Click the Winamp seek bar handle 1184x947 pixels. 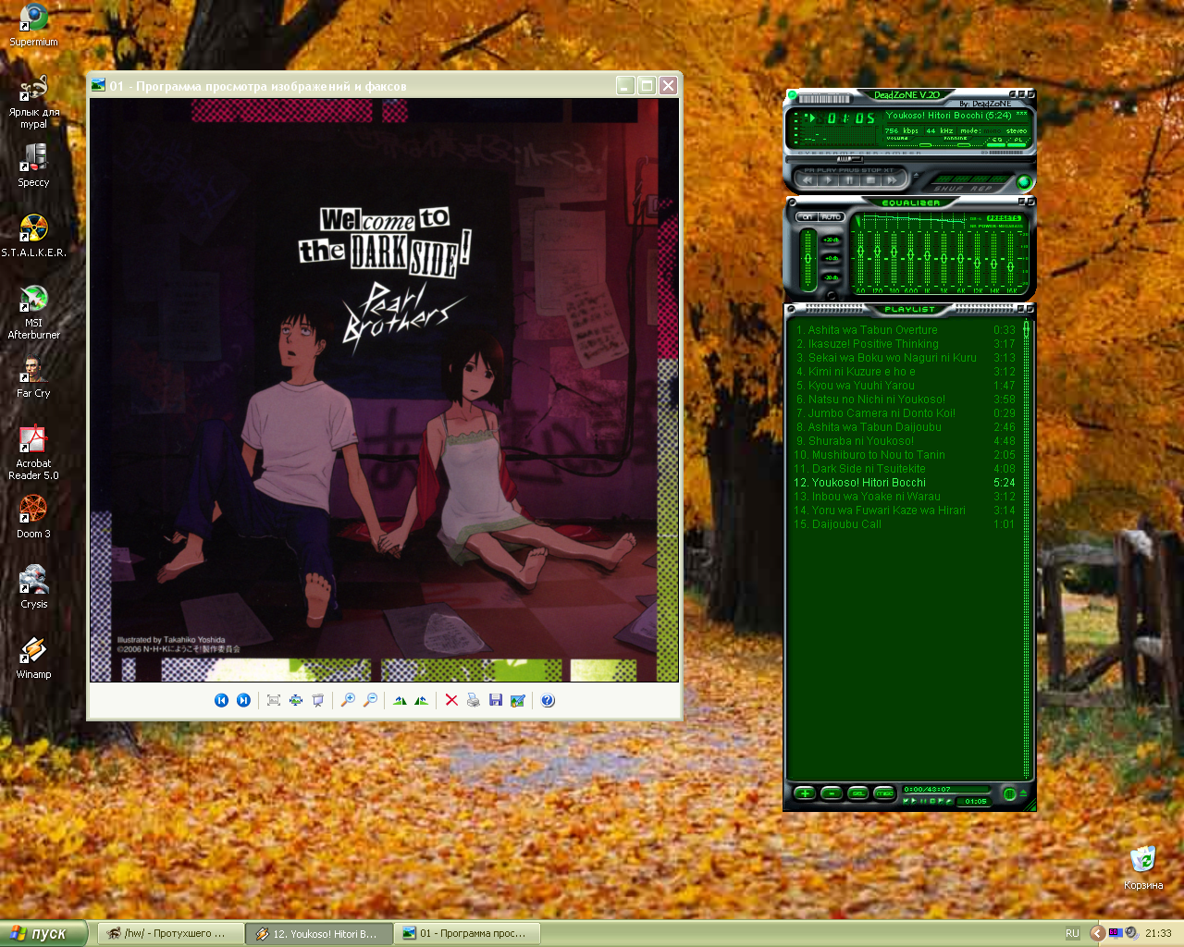(849, 159)
